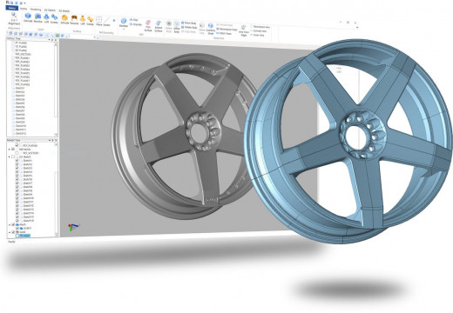This screenshot has width=453, height=313.
Task: Toggle the REF_PLANE8 checkbox in Model Tree
Action: point(17,145)
